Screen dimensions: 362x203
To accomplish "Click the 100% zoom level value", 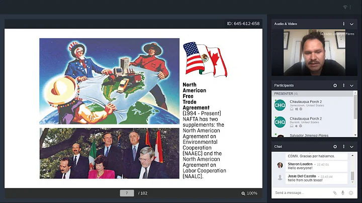I will coord(252,193).
